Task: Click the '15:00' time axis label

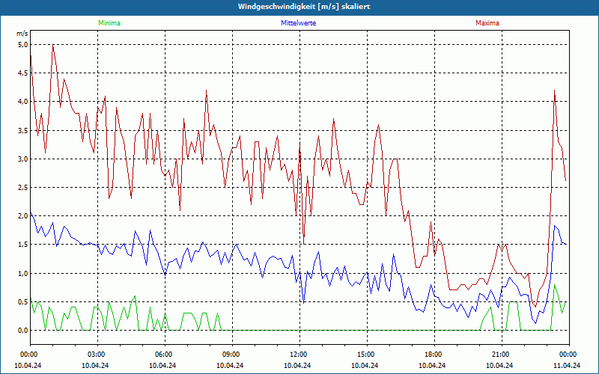Action: [x=365, y=355]
